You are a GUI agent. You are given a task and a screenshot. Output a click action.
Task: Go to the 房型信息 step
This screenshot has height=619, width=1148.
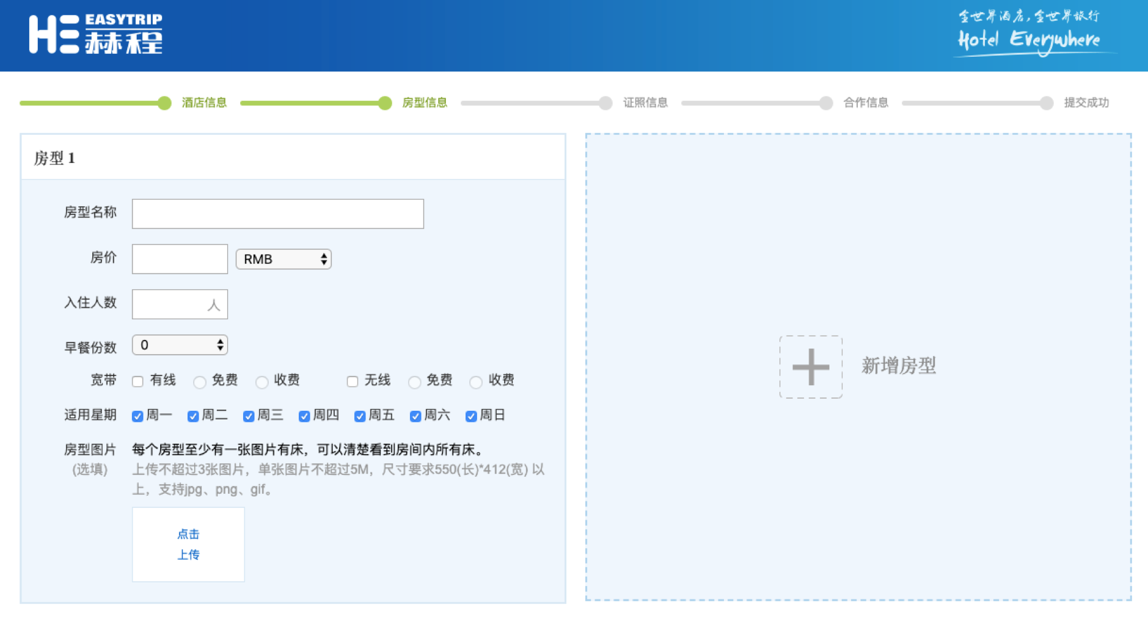[425, 103]
